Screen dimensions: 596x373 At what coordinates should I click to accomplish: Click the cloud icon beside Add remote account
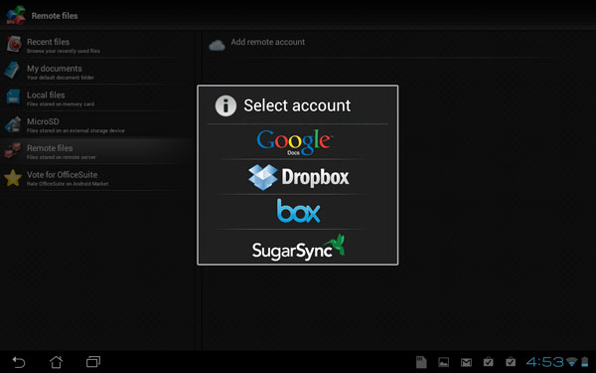coord(217,45)
